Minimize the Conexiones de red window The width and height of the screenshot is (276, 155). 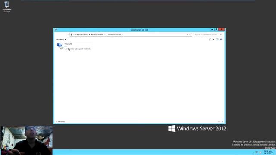pyautogui.click(x=212, y=29)
